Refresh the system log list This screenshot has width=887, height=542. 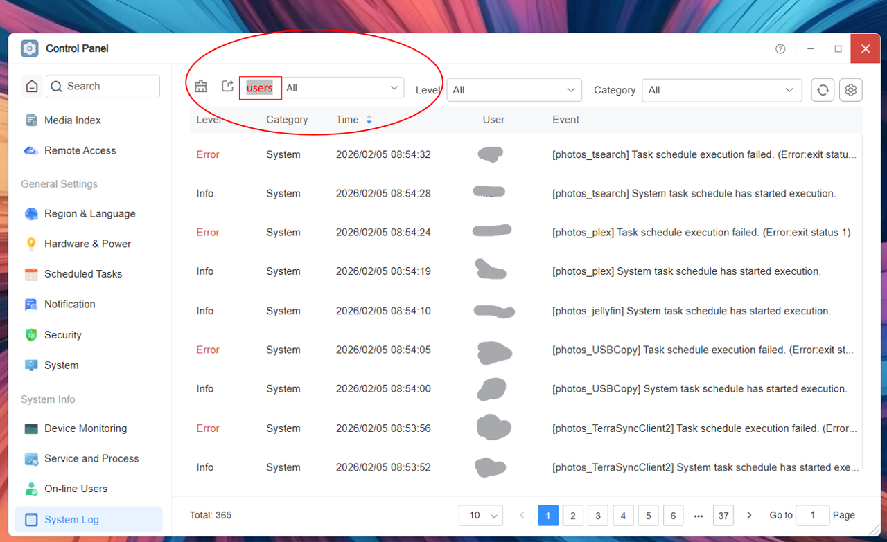pos(823,90)
